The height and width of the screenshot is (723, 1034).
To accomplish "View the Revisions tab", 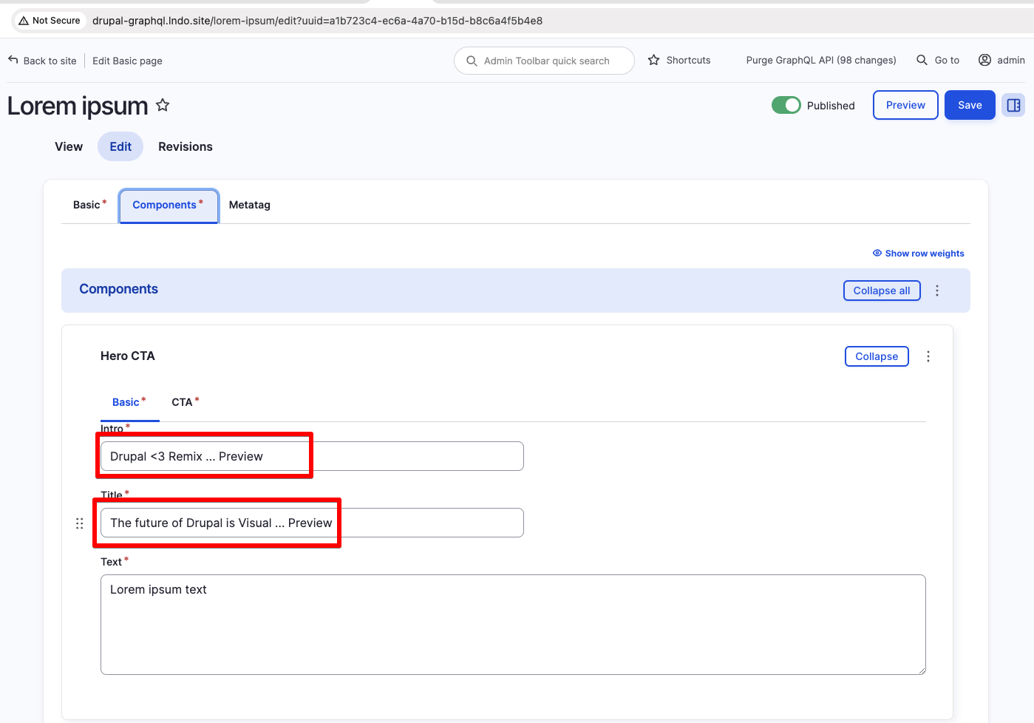I will click(185, 146).
